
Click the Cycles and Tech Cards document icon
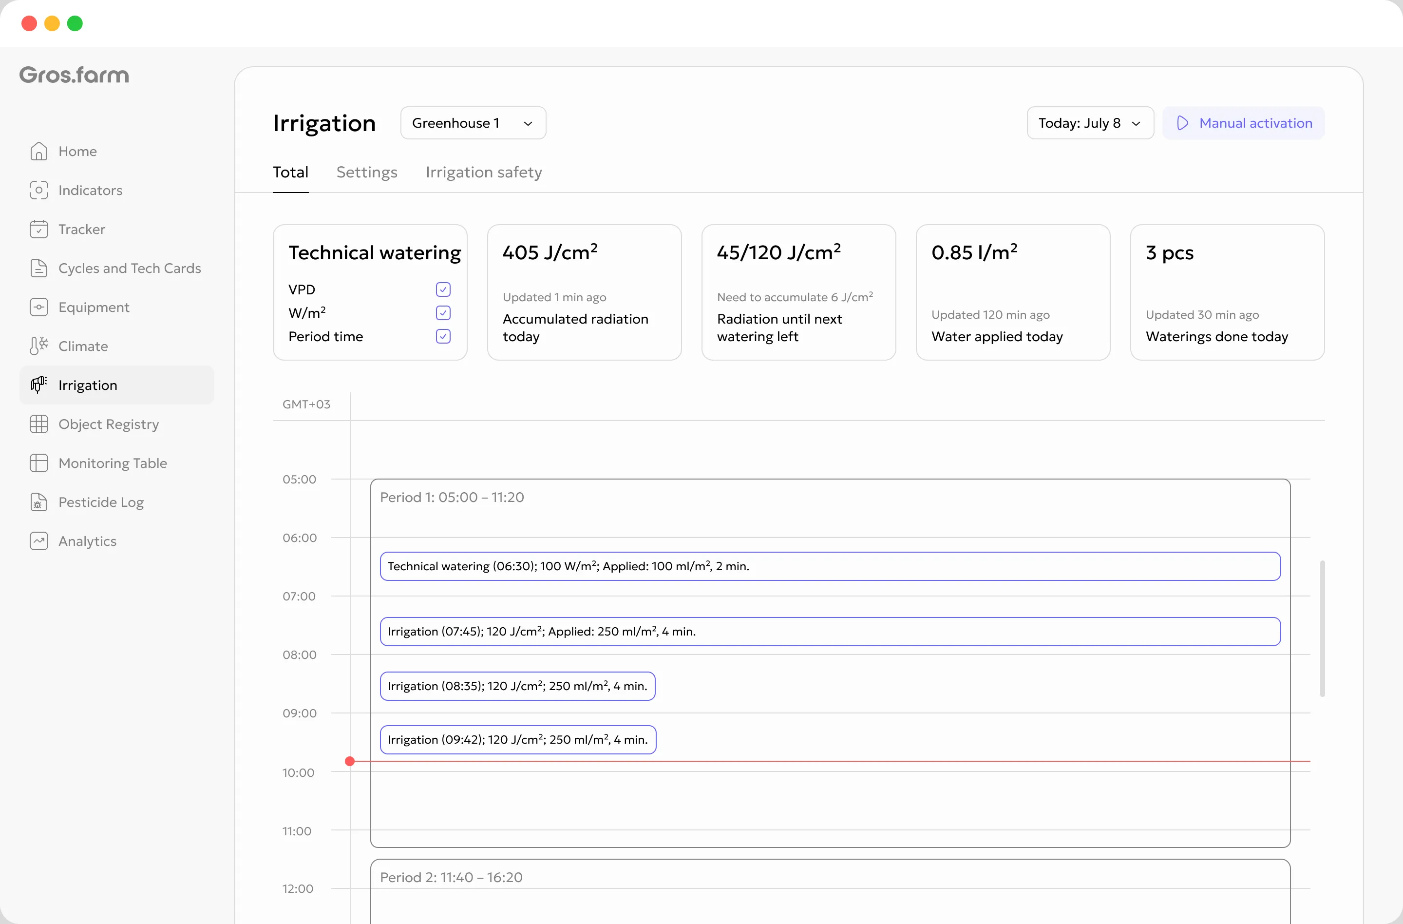click(38, 268)
